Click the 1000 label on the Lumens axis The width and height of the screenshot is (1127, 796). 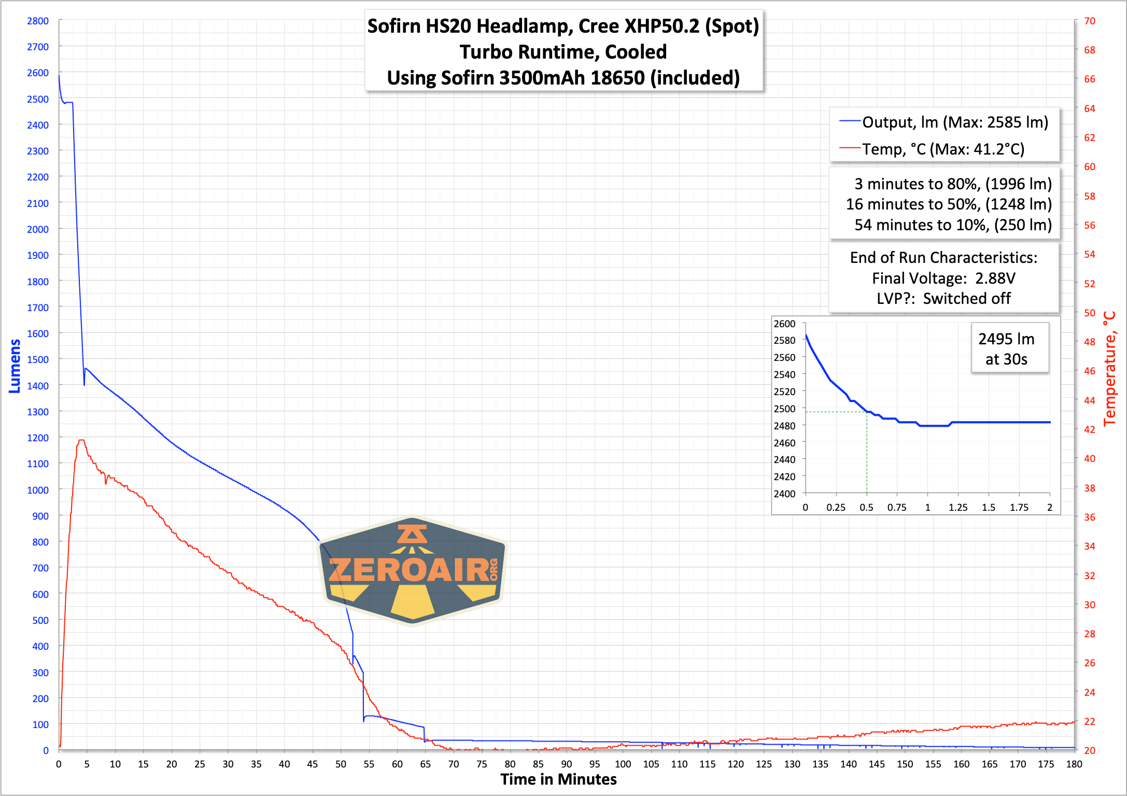click(38, 490)
